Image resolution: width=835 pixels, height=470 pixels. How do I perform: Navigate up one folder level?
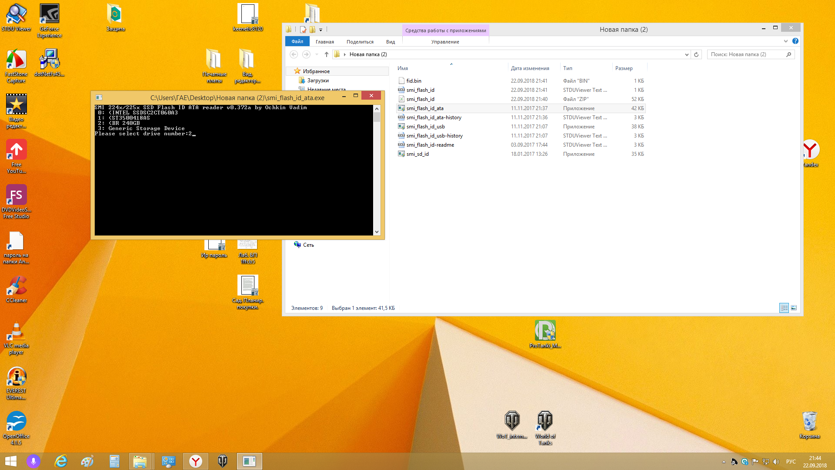[327, 54]
